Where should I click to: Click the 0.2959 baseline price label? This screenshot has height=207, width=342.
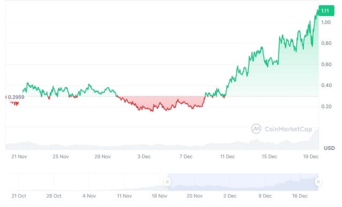coord(16,97)
